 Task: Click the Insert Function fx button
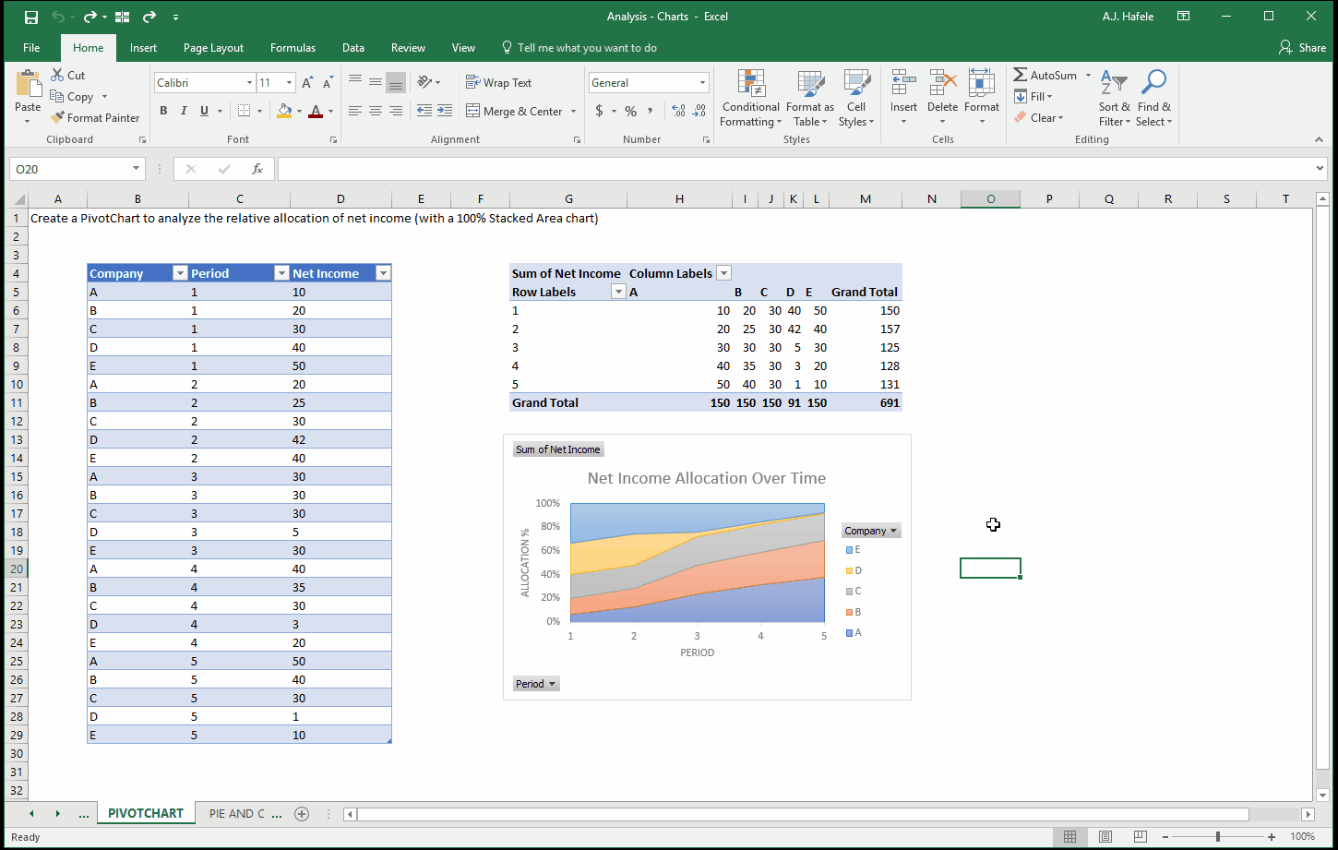(257, 169)
